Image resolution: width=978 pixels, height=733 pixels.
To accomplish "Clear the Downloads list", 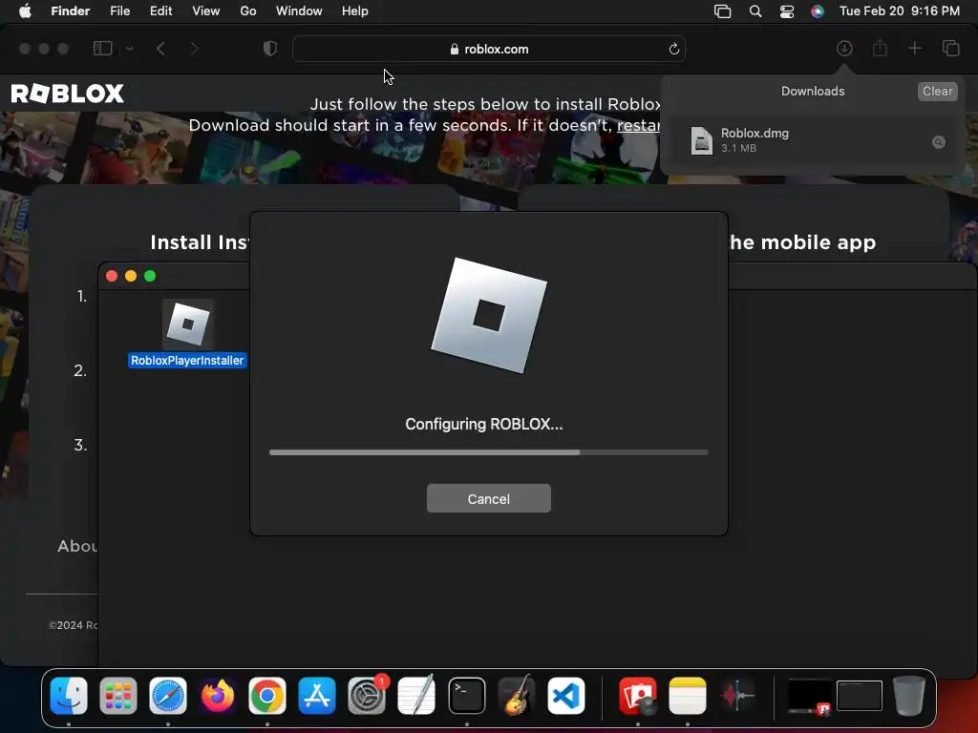I will pyautogui.click(x=937, y=91).
